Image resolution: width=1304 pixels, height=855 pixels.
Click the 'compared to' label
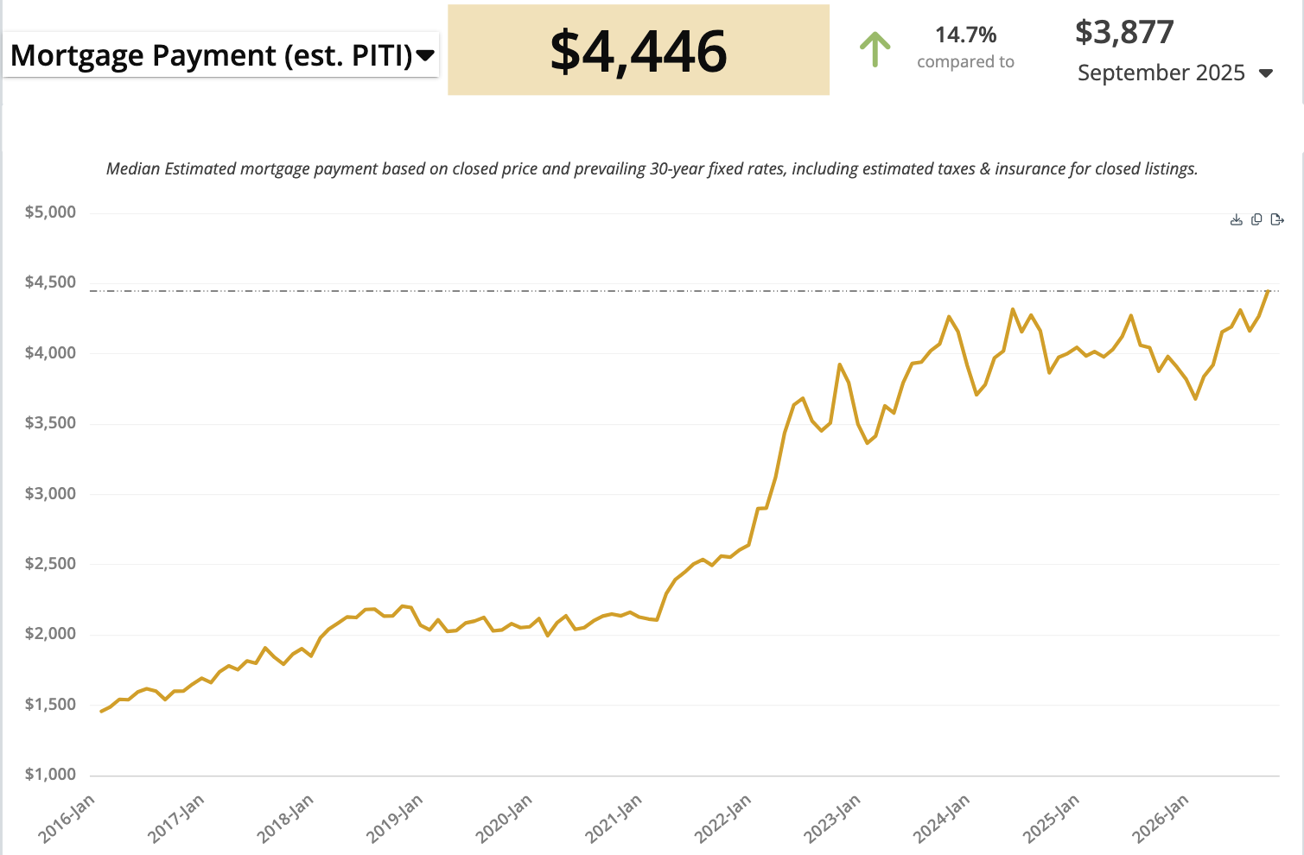click(x=965, y=62)
